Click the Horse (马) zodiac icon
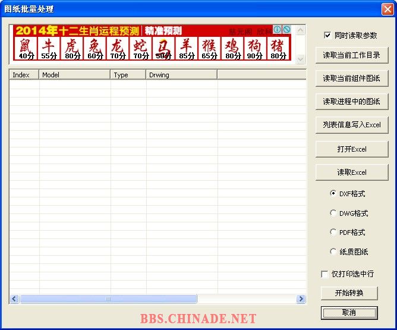The width and height of the screenshot is (397, 330). coord(163,48)
